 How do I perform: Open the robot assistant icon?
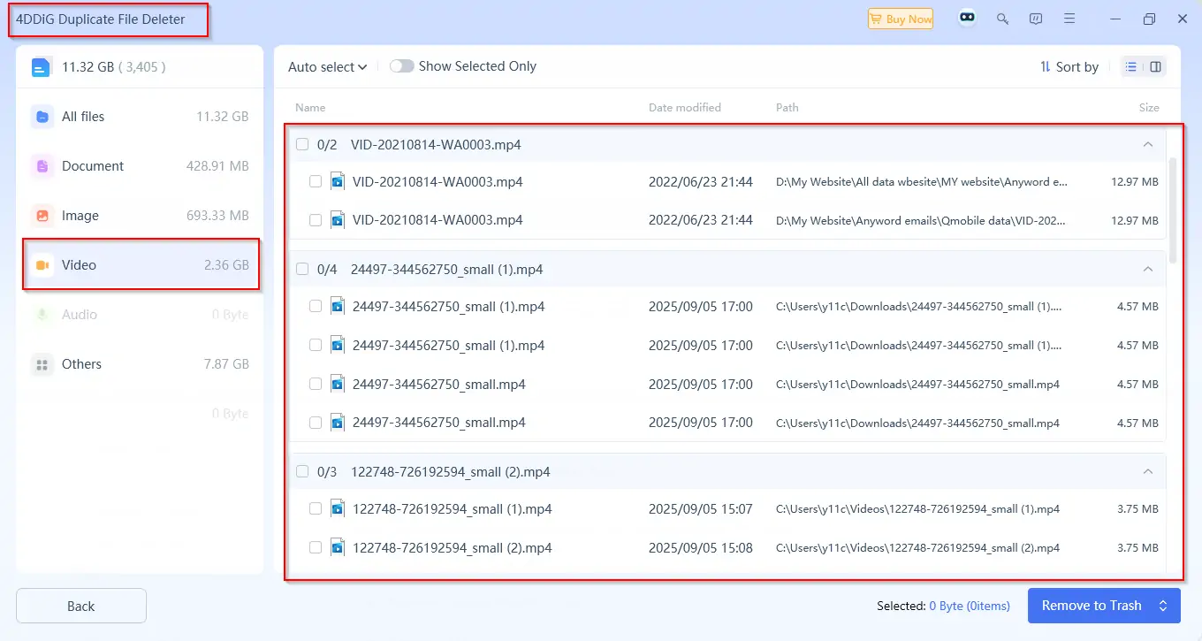click(968, 19)
